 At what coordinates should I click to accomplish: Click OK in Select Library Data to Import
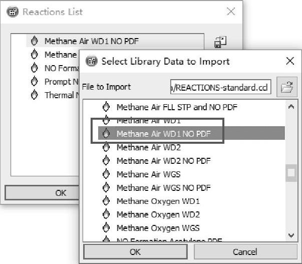[135, 251]
